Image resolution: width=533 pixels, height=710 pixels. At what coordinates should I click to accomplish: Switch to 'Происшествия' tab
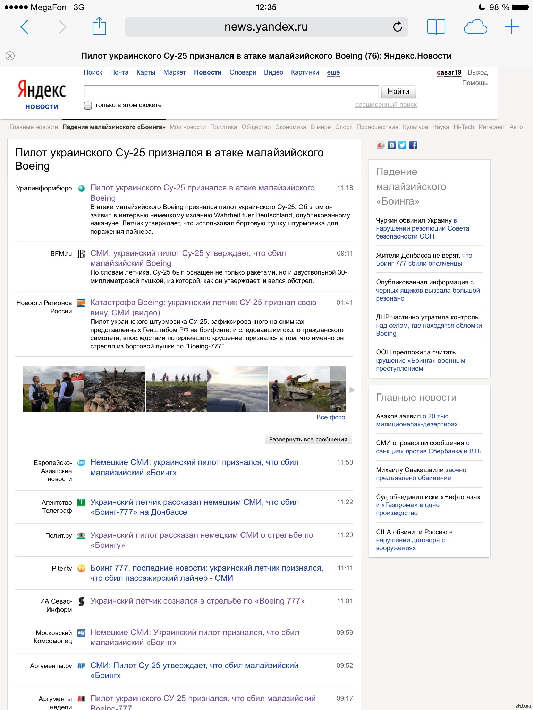coord(378,127)
